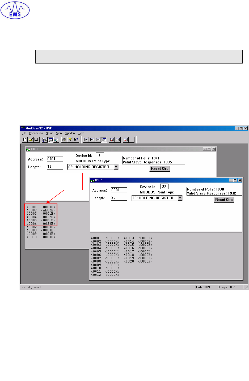Click Reset Ctrs in the RSP window
Screen dimensions: 249x381
click(x=224, y=200)
